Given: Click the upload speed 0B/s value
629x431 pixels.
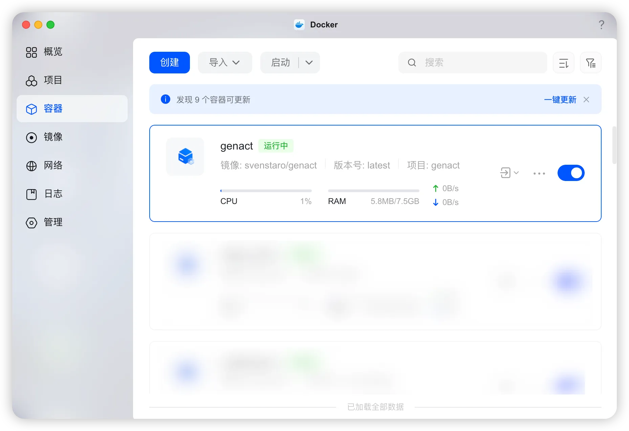Looking at the screenshot, I should 450,188.
